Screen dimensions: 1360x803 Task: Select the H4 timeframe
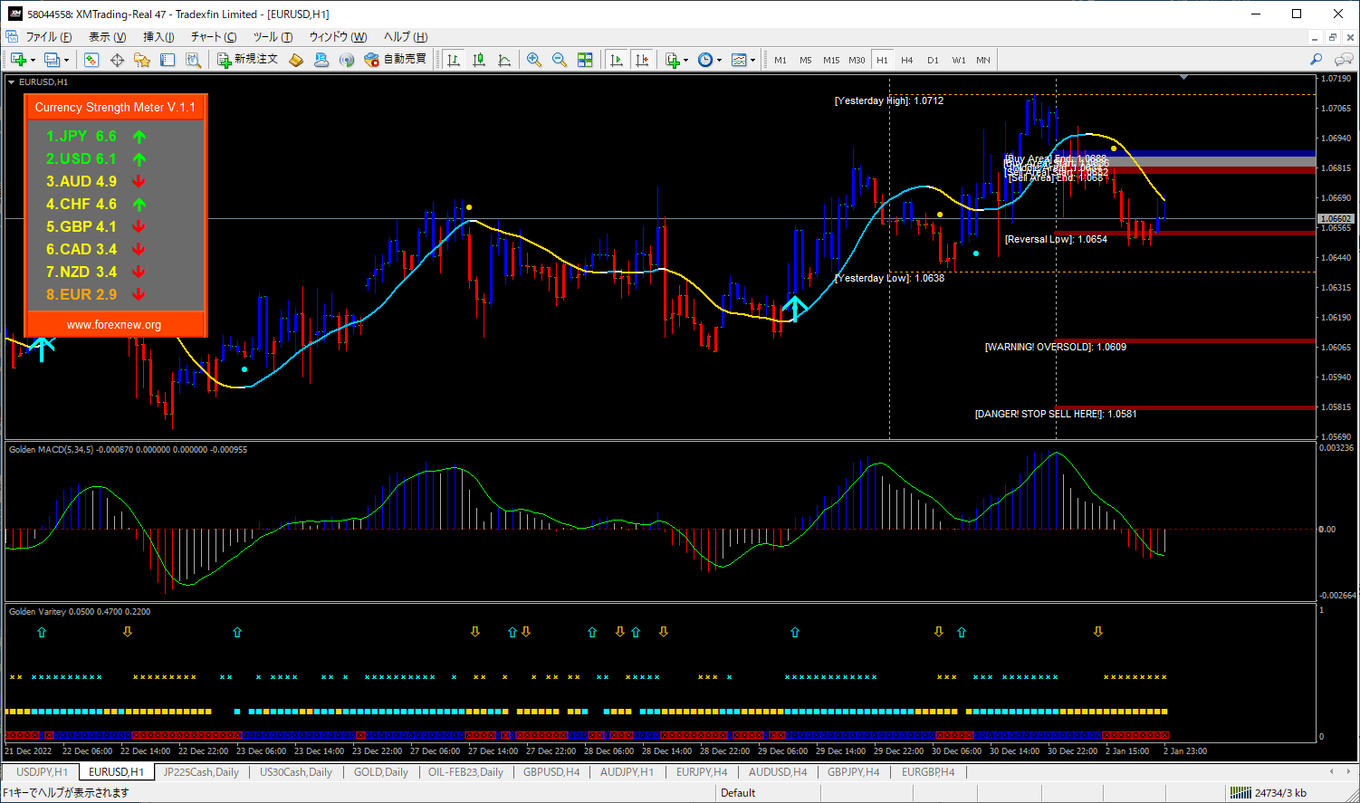(x=907, y=60)
